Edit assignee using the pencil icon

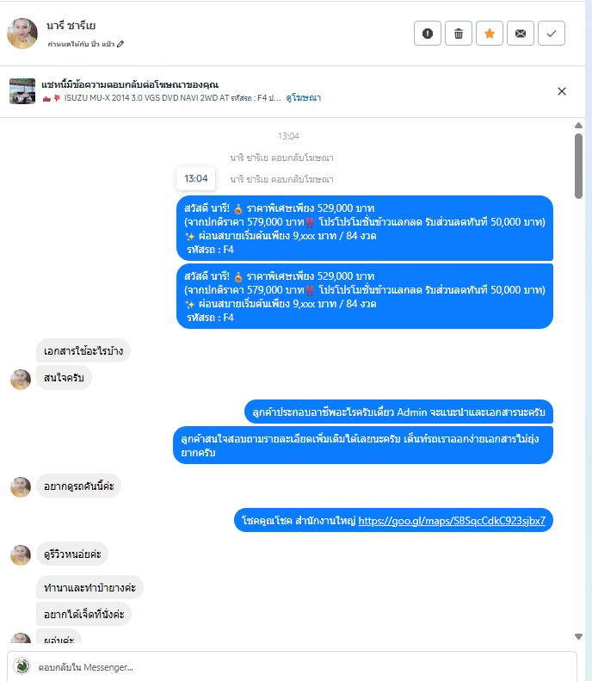click(x=120, y=44)
